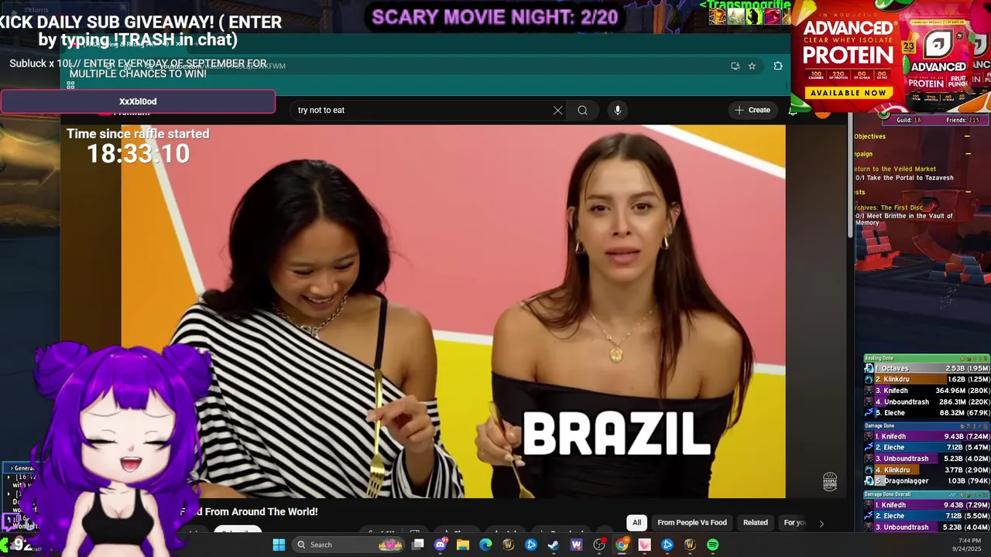Click the install/cast icon left of bookmark star

[735, 66]
